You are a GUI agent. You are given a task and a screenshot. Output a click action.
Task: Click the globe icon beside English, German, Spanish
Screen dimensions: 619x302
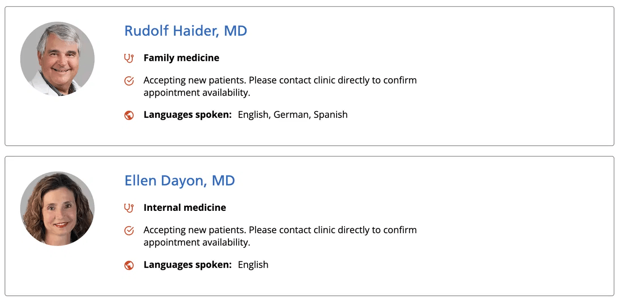tap(129, 115)
